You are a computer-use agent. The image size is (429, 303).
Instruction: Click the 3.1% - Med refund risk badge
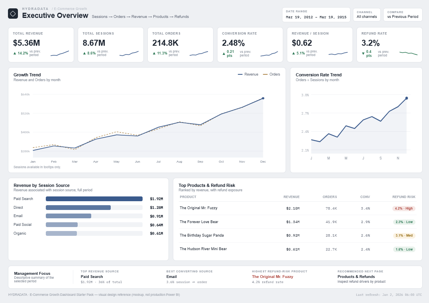[404, 235]
